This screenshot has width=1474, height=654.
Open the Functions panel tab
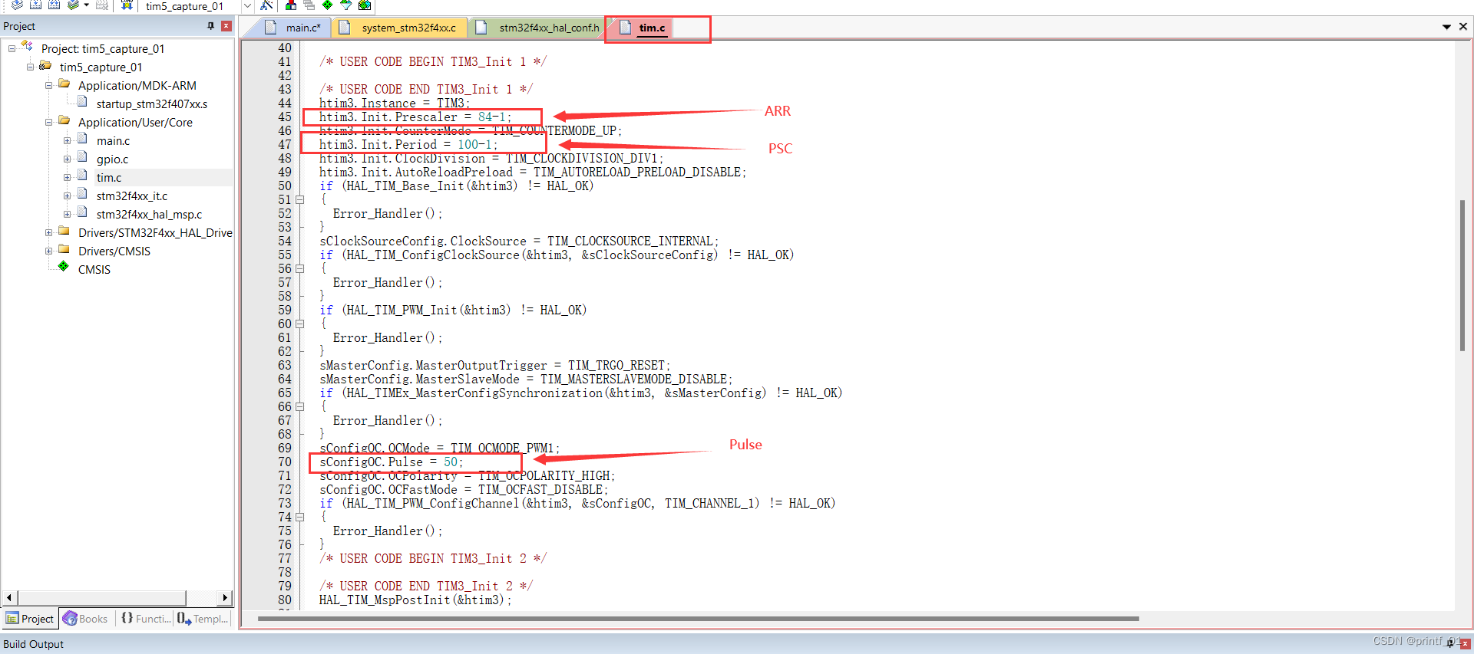[x=145, y=619]
